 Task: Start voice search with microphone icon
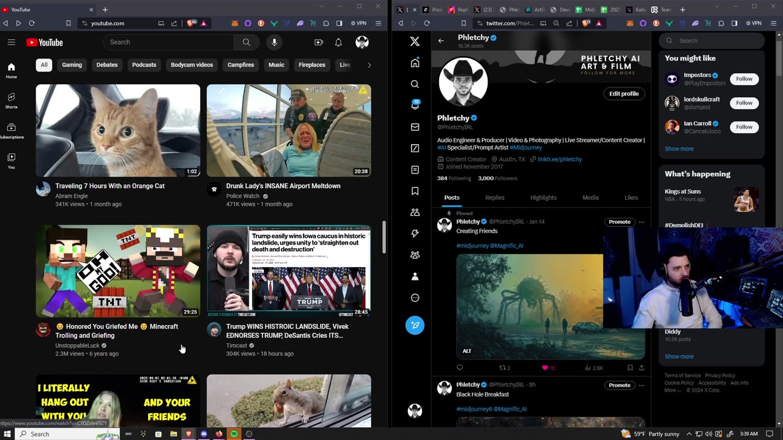coord(274,42)
